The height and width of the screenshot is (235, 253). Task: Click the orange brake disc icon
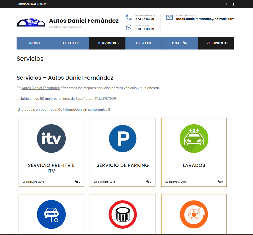click(x=194, y=215)
